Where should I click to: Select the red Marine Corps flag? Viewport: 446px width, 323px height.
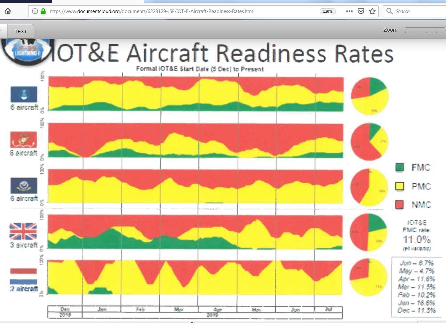pyautogui.click(x=24, y=140)
